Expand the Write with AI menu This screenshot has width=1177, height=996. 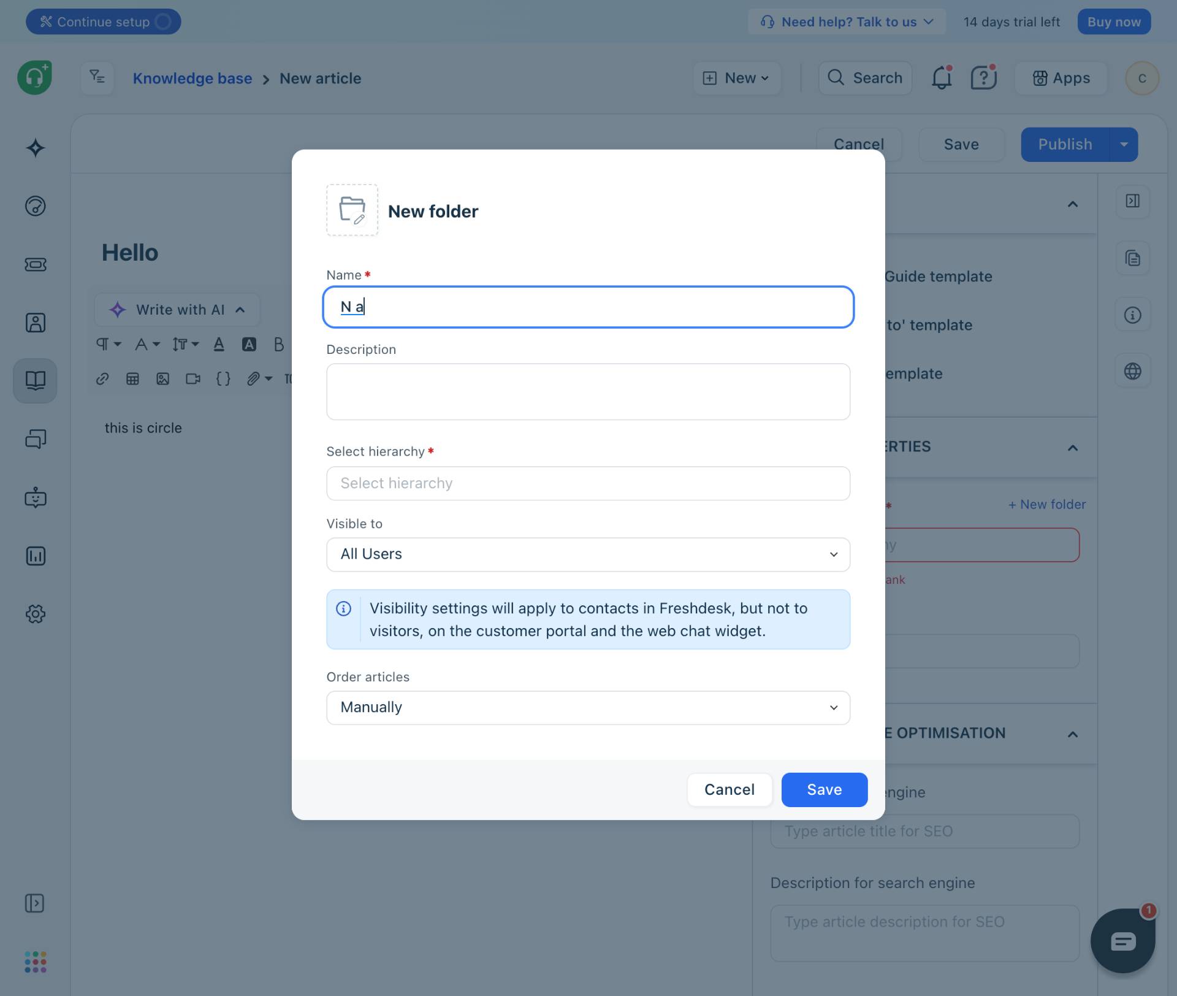[177, 310]
